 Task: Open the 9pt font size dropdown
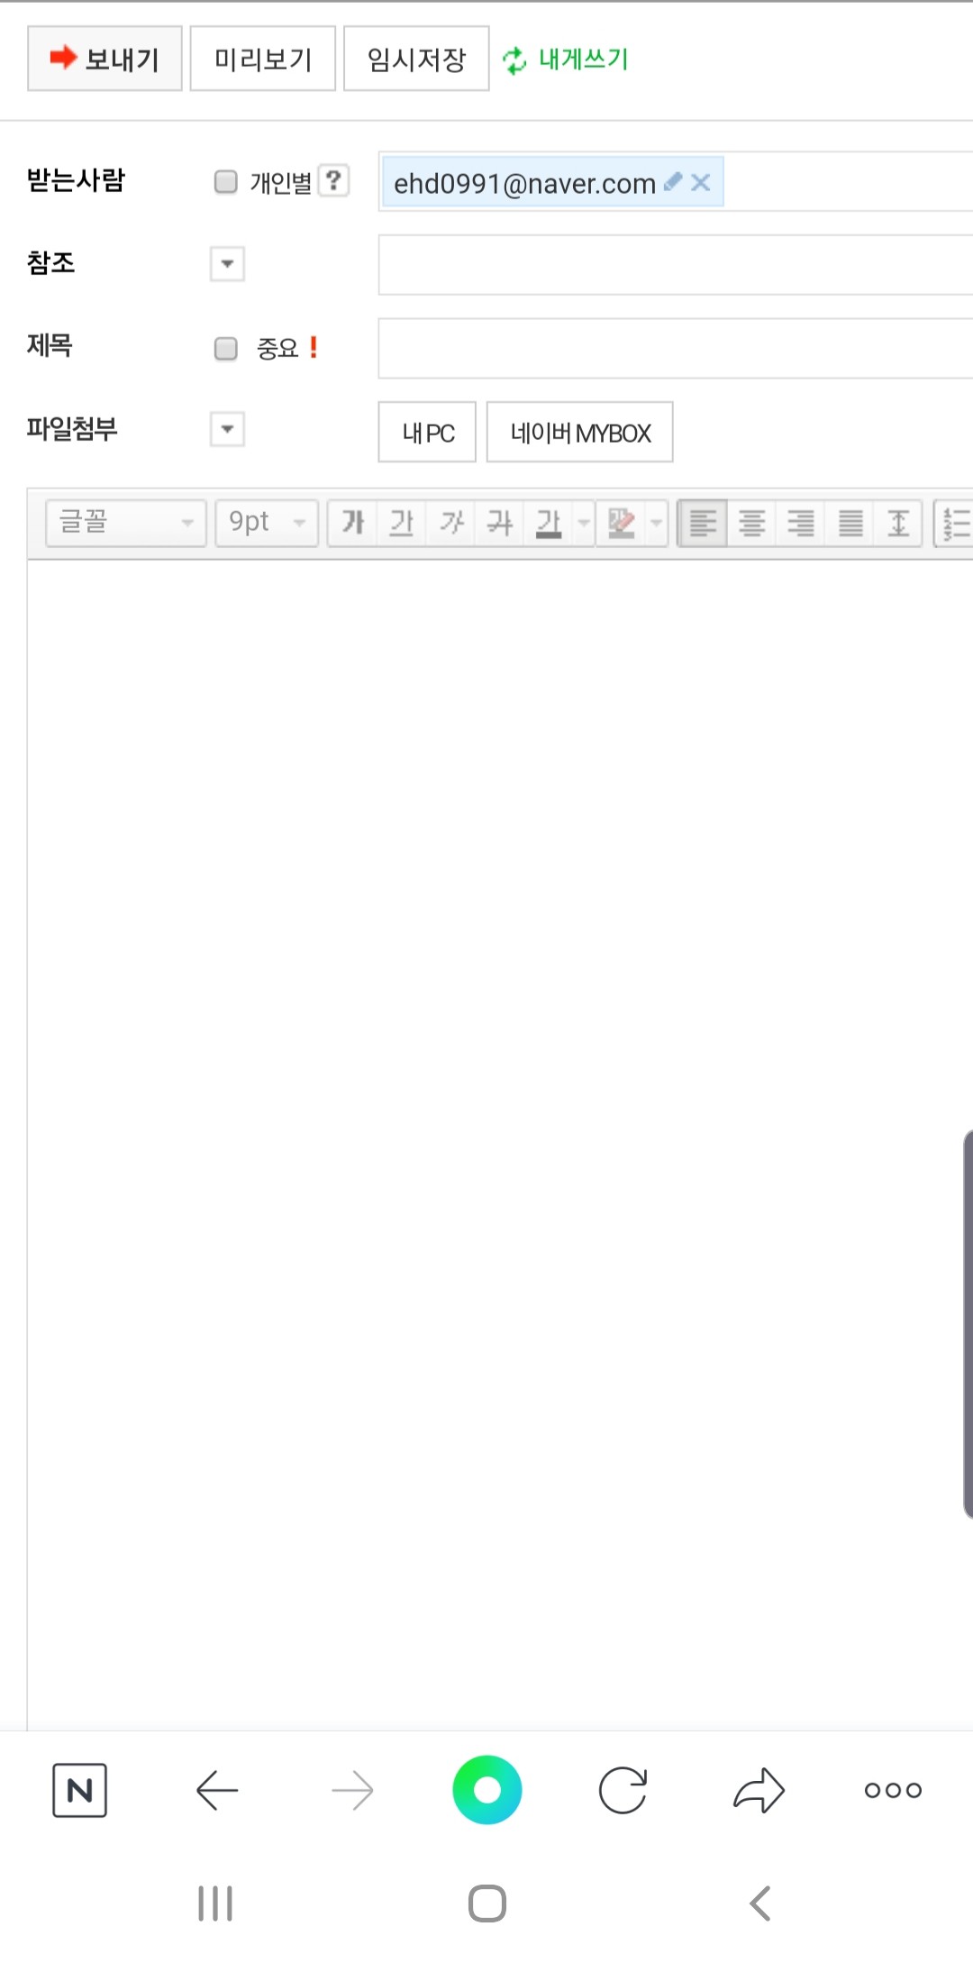pos(267,523)
